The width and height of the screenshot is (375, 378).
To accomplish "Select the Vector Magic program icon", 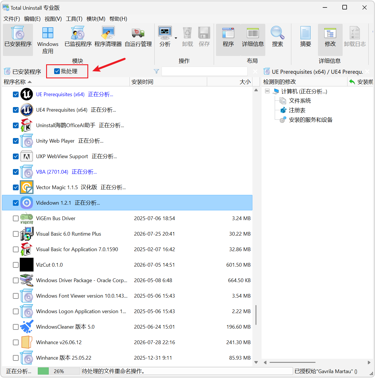I will click(27, 187).
